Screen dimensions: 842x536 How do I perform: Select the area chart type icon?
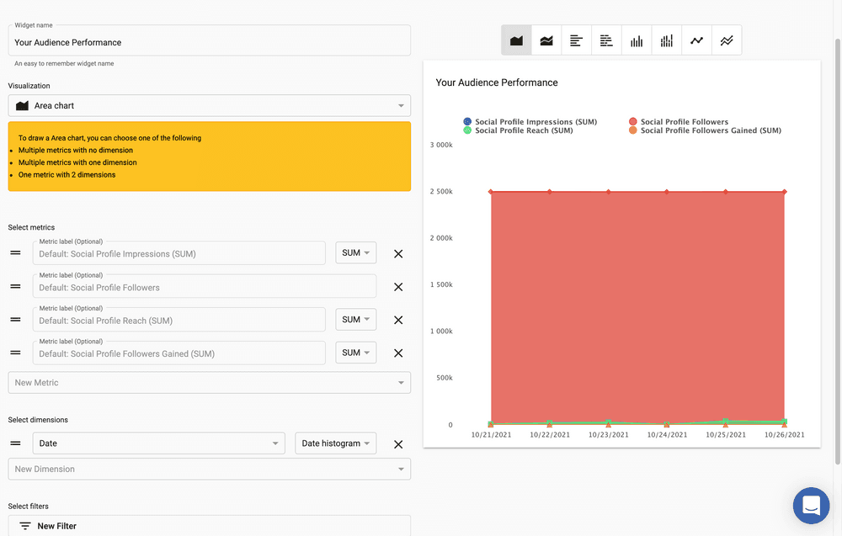pyautogui.click(x=516, y=40)
